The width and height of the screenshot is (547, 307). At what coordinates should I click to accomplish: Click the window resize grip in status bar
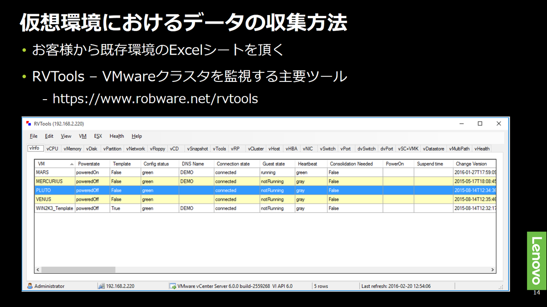(x=501, y=287)
